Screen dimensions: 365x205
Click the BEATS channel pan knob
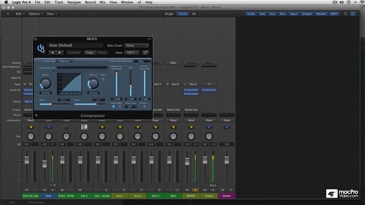[x=191, y=137]
